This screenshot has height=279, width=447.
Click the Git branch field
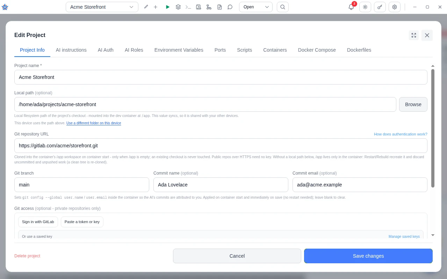pyautogui.click(x=82, y=185)
